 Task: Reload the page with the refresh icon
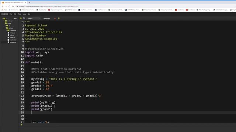pyautogui.click(x=10, y=7)
